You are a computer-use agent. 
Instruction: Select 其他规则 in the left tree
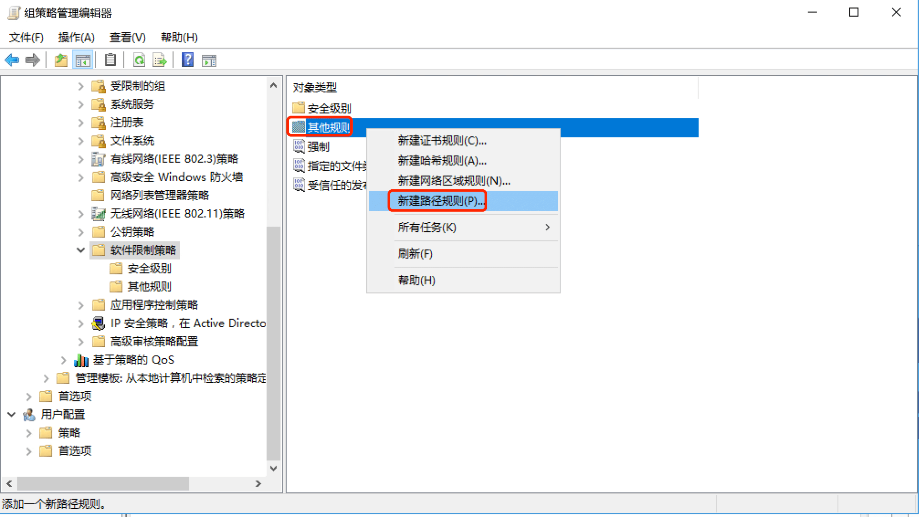point(149,287)
